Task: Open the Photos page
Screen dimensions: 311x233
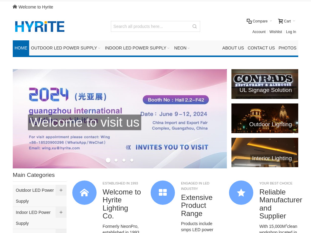Action: click(287, 48)
